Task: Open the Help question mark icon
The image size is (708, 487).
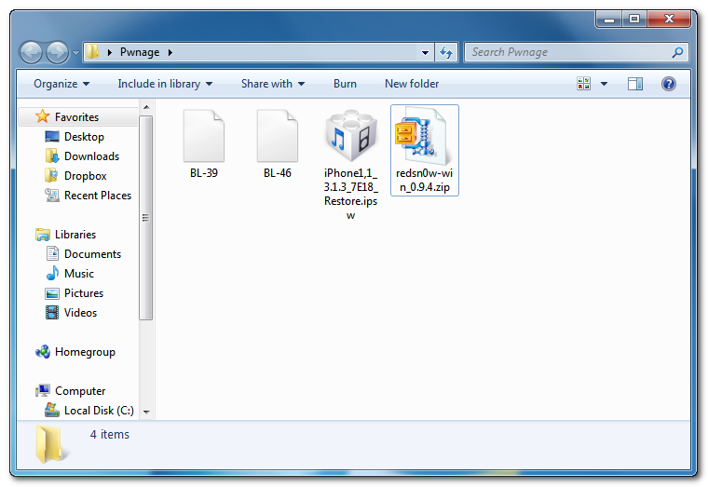Action: (668, 84)
